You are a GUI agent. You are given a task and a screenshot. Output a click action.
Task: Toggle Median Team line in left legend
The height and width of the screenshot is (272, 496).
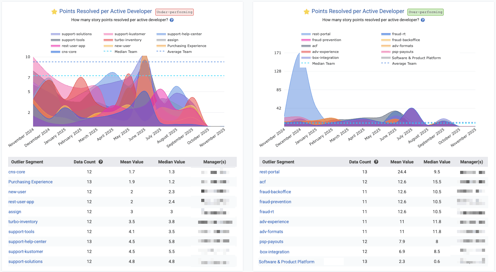point(125,52)
